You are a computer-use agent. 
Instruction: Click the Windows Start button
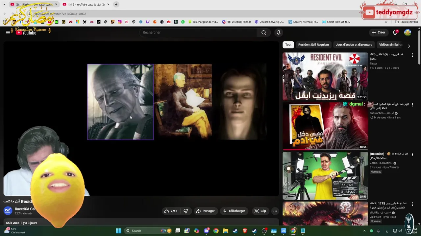[118, 231]
